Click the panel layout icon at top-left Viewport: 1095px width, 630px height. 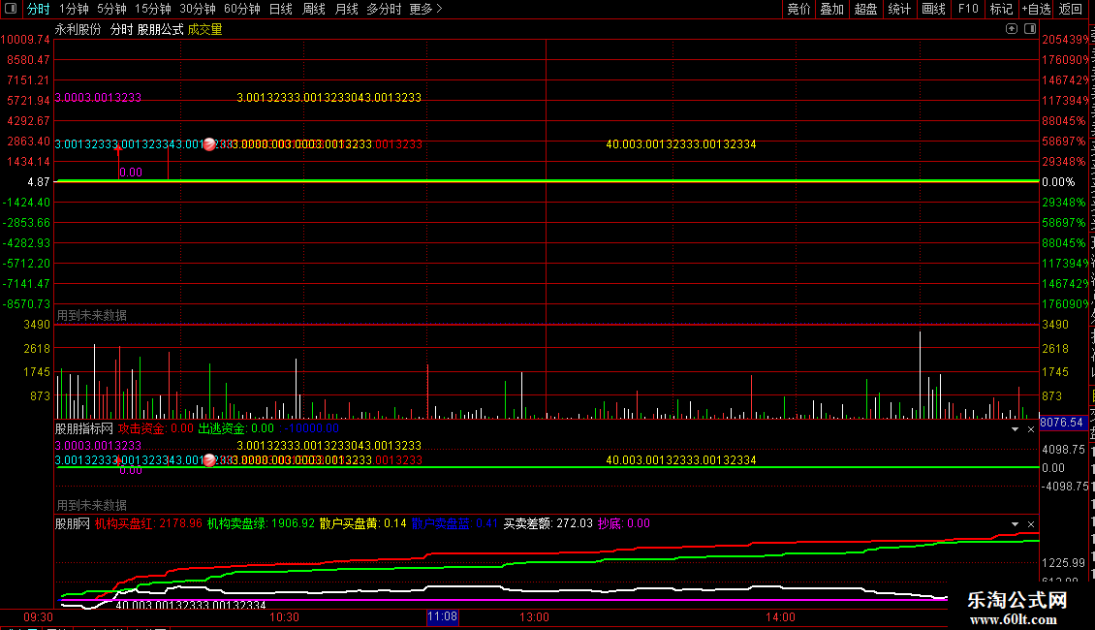[11, 9]
